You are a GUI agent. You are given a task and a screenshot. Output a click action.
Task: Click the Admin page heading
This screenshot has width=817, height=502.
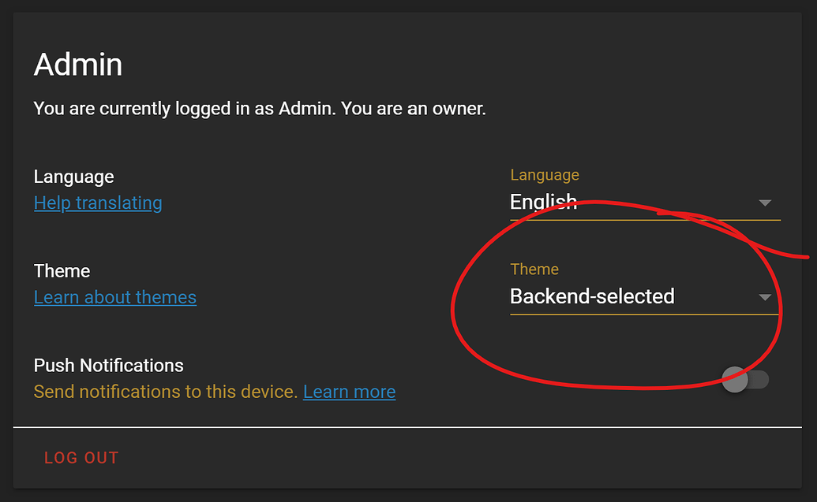point(78,65)
